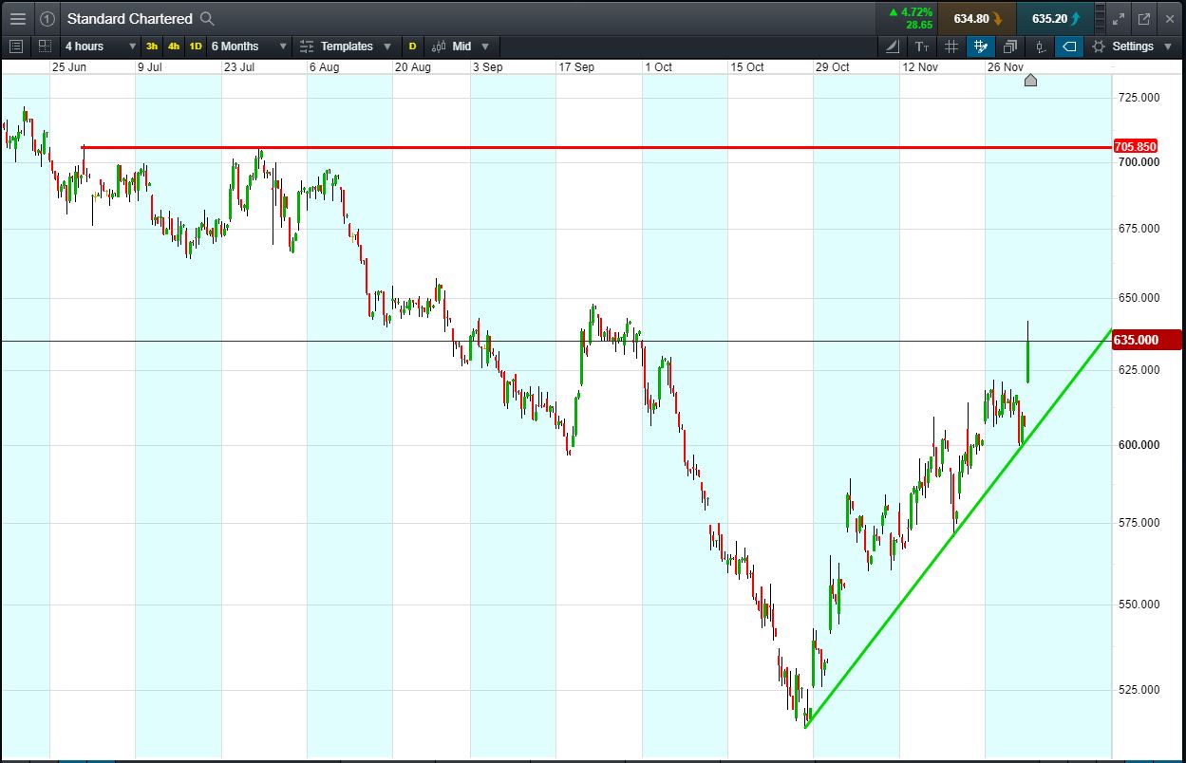Image resolution: width=1186 pixels, height=763 pixels.
Task: Toggle the chart grid icon
Action: (951, 46)
